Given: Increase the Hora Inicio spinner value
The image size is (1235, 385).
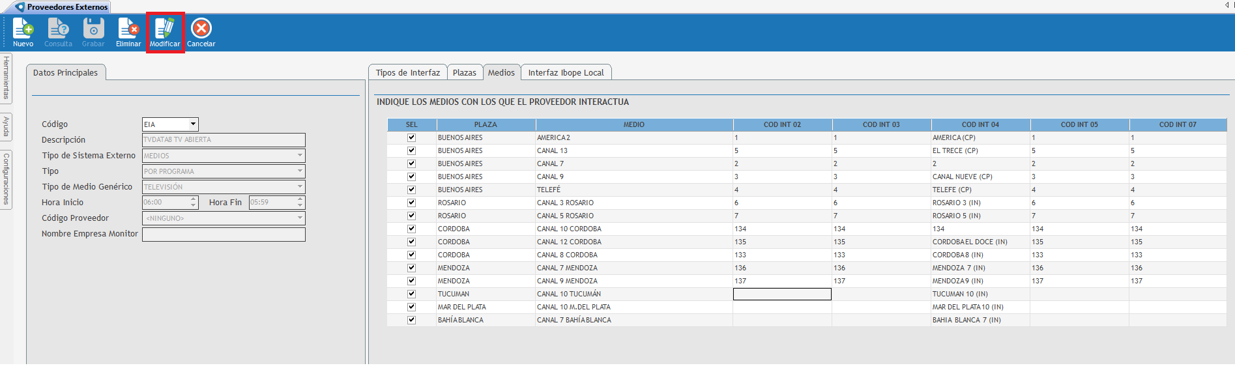Looking at the screenshot, I should (194, 199).
